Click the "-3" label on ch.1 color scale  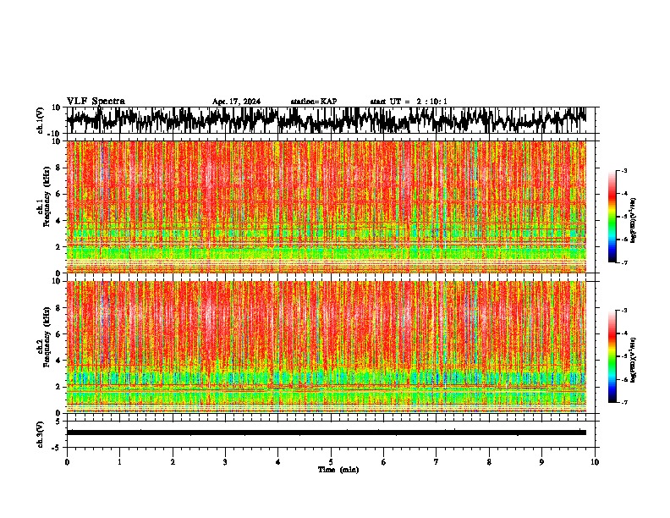[624, 170]
